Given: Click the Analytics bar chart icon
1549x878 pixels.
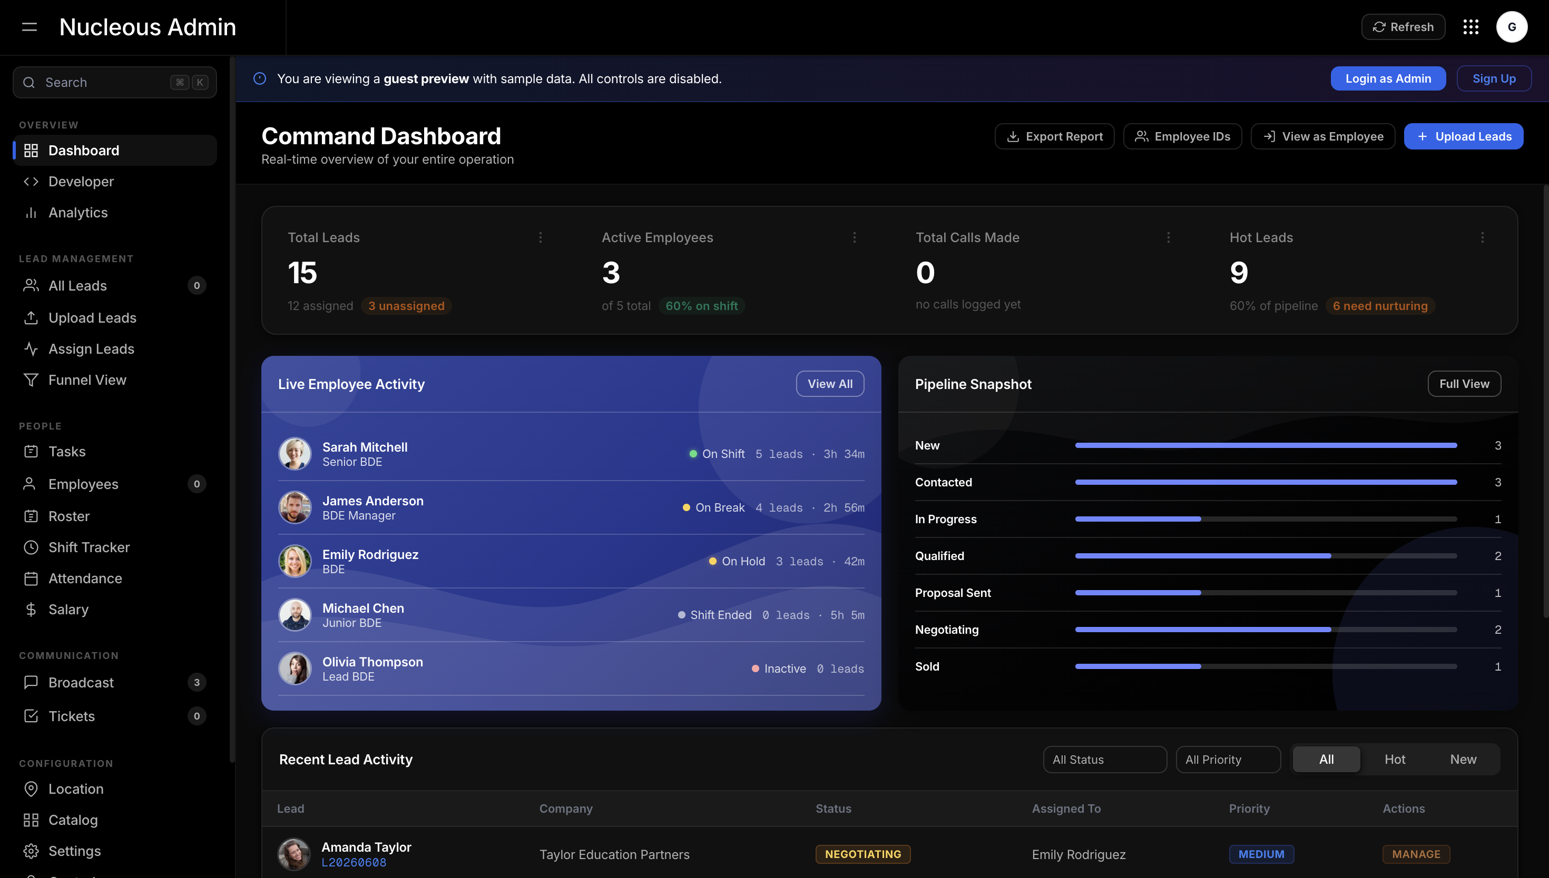Looking at the screenshot, I should coord(31,213).
